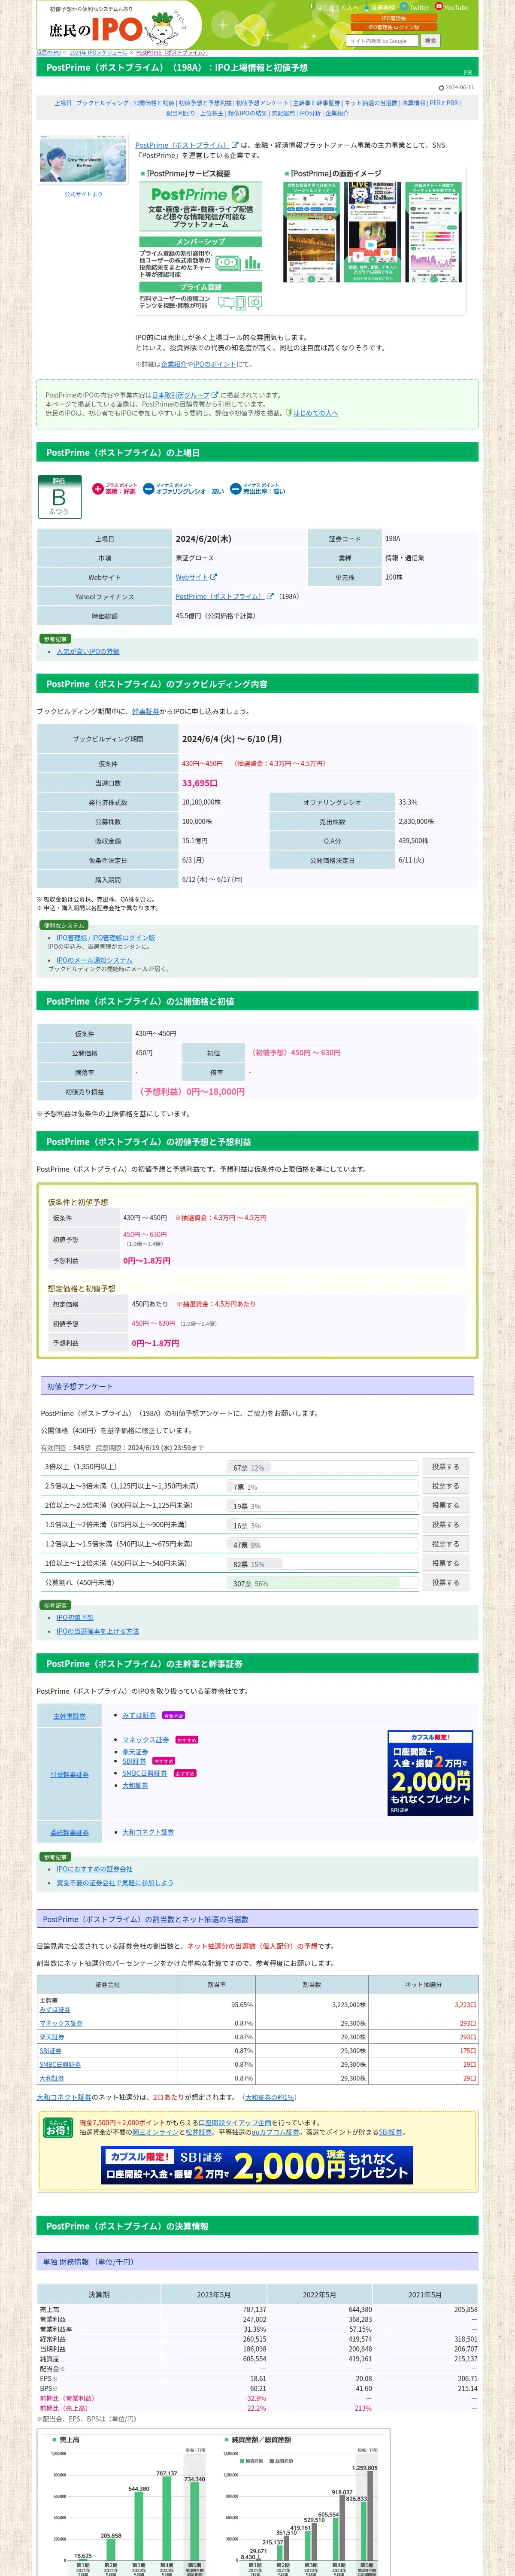Open 人気が高いIPOの特徴 article
The width and height of the screenshot is (515, 2576).
88,651
